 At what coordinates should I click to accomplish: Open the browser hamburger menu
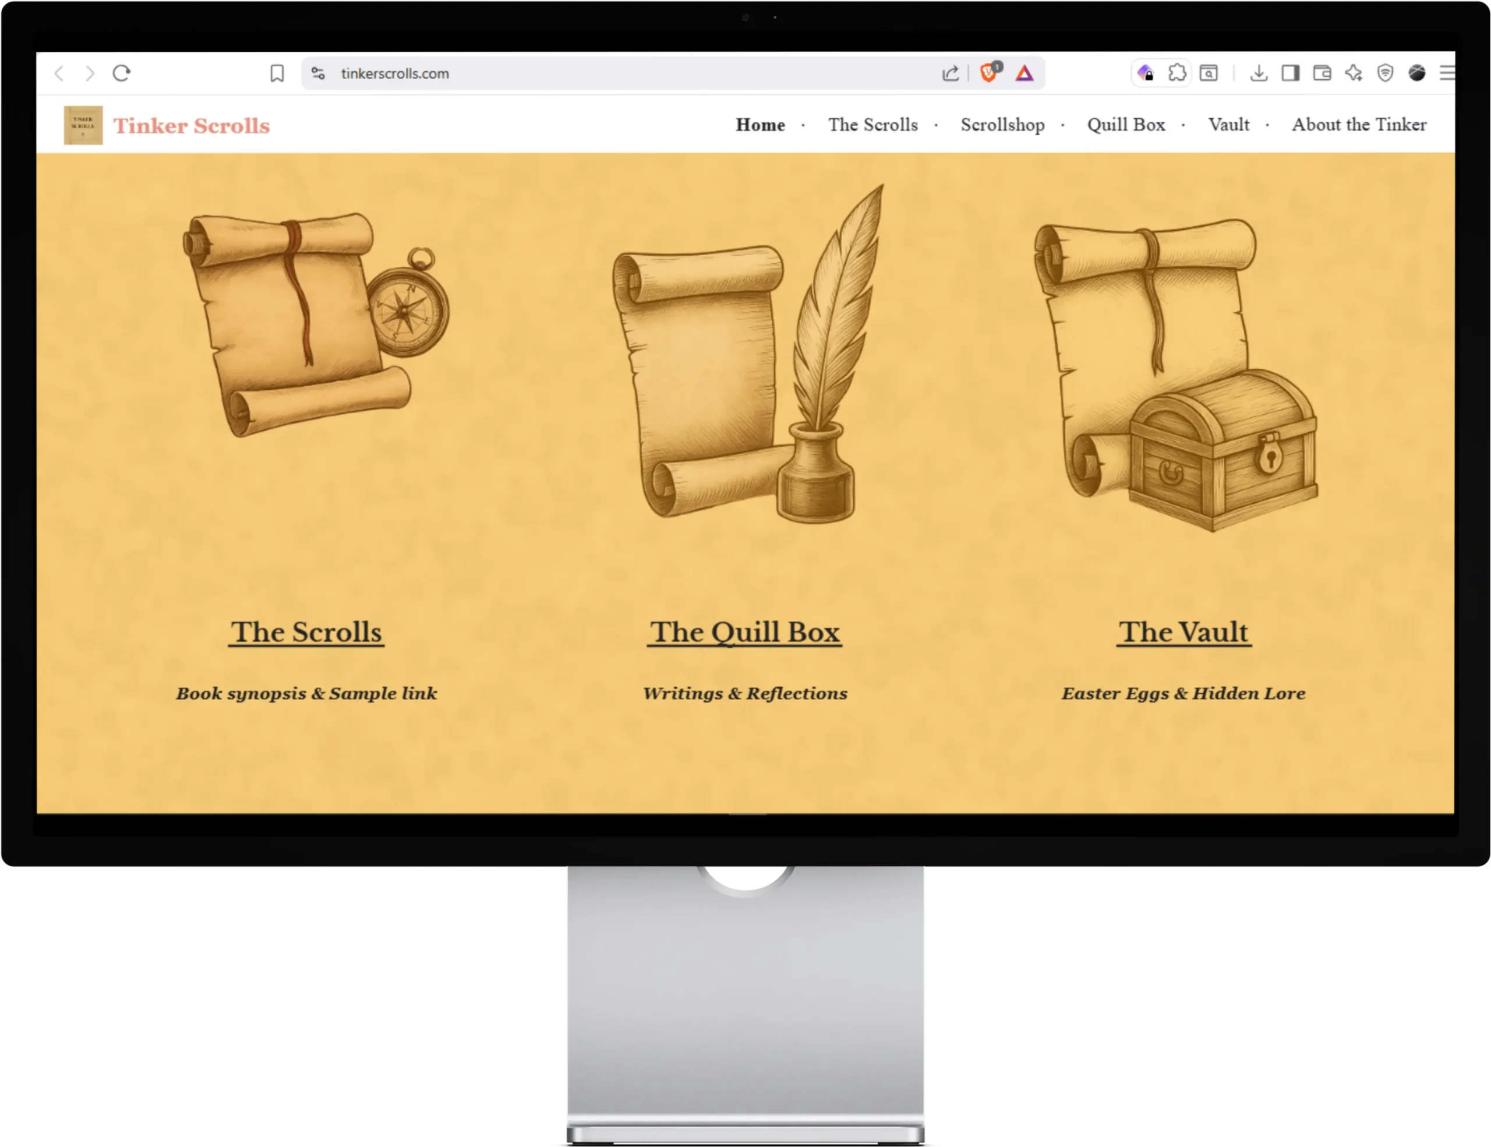coord(1447,73)
